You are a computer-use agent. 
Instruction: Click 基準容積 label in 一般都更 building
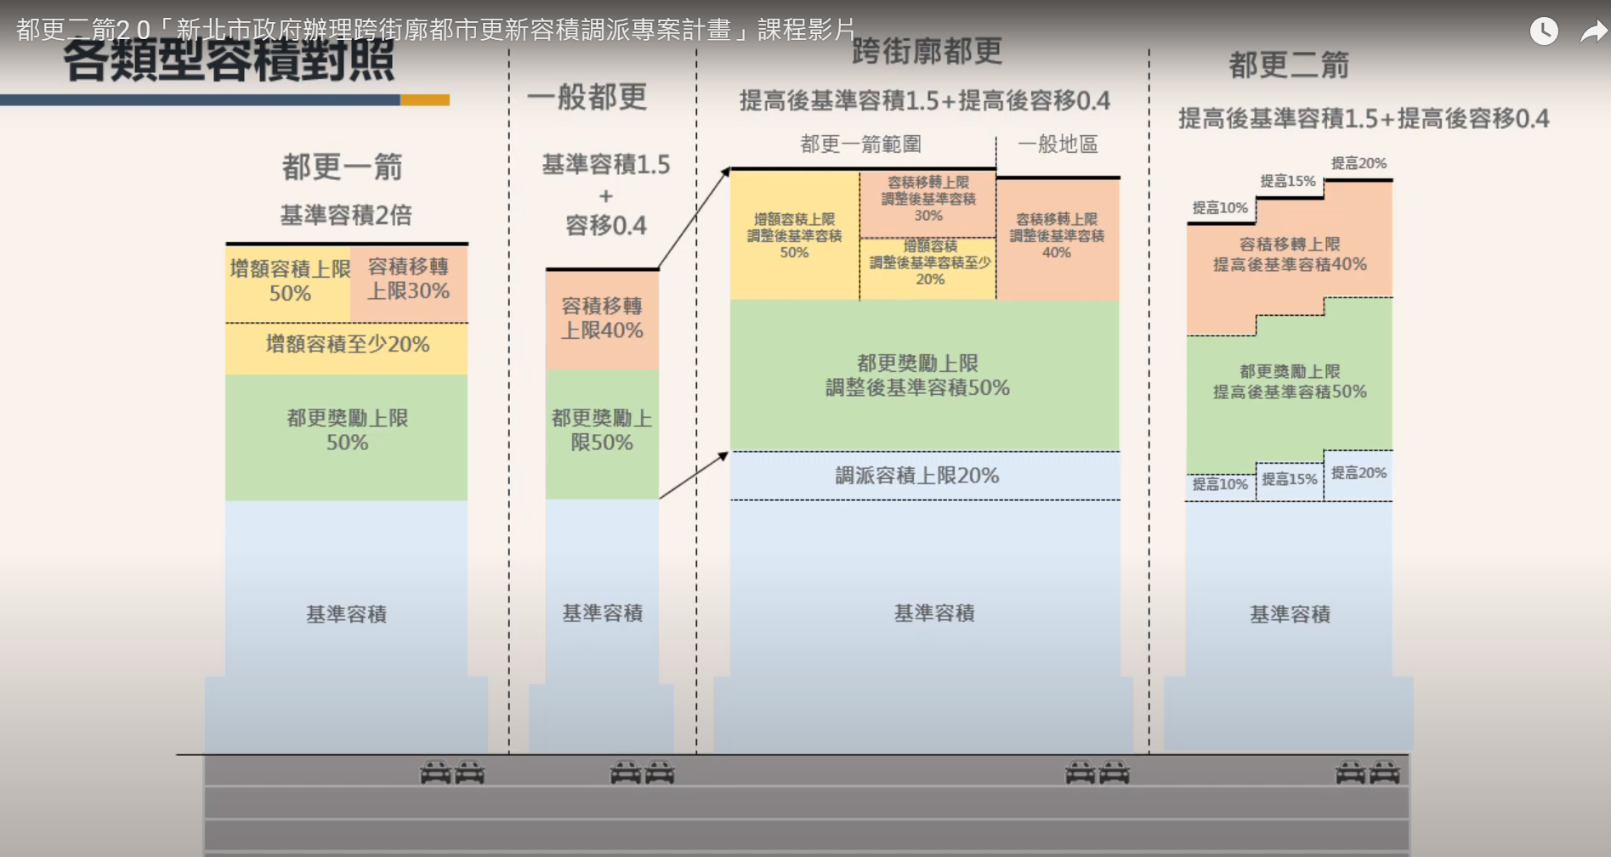pyautogui.click(x=602, y=613)
